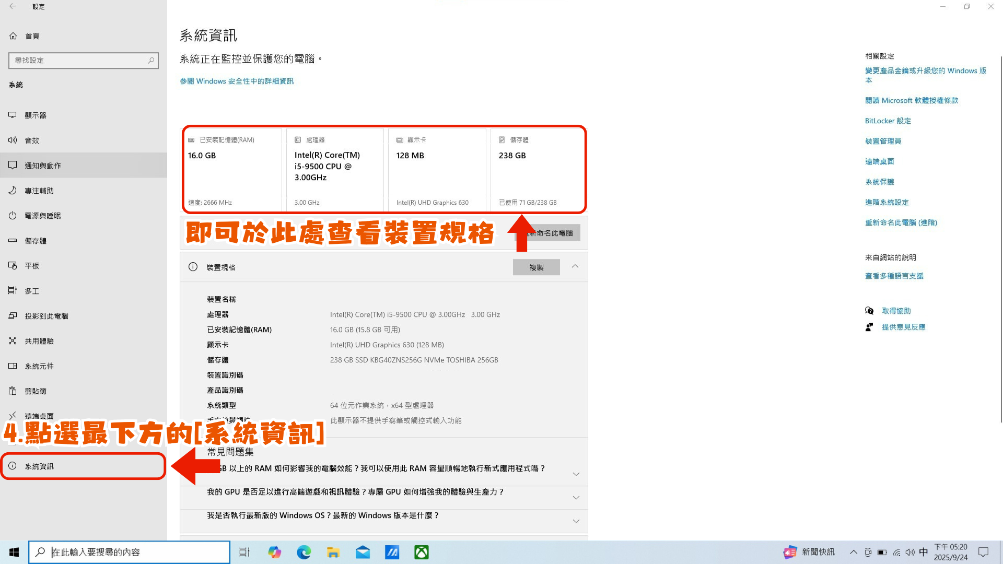Open Storage (儲存體) settings in sidebar

35,241
